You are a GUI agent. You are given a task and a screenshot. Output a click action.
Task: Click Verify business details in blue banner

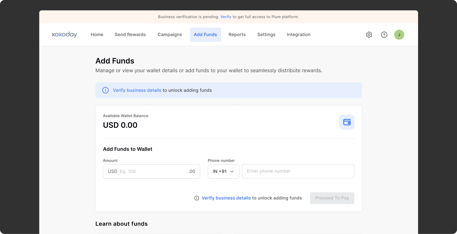click(137, 90)
